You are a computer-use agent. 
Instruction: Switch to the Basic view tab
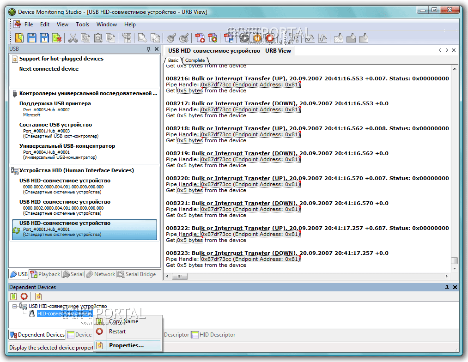pos(173,60)
